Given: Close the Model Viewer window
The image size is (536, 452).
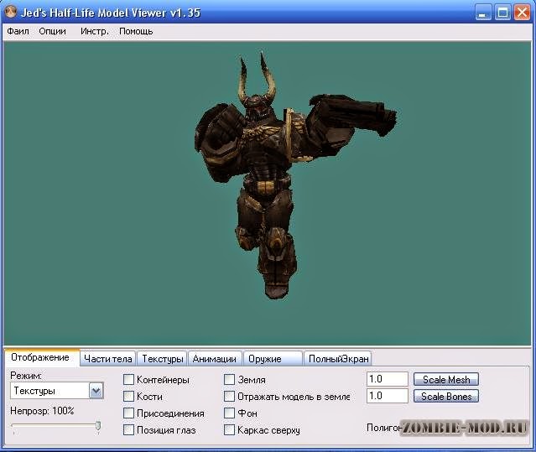Looking at the screenshot, I should tap(522, 13).
